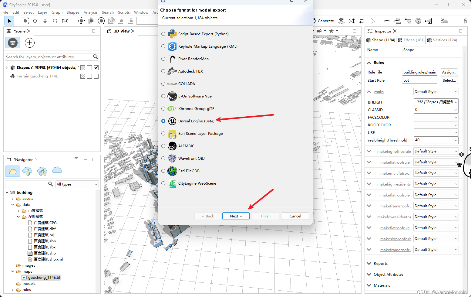Open the Analysis menu
Image resolution: width=471 pixels, height=297 pixels.
[x=91, y=12]
